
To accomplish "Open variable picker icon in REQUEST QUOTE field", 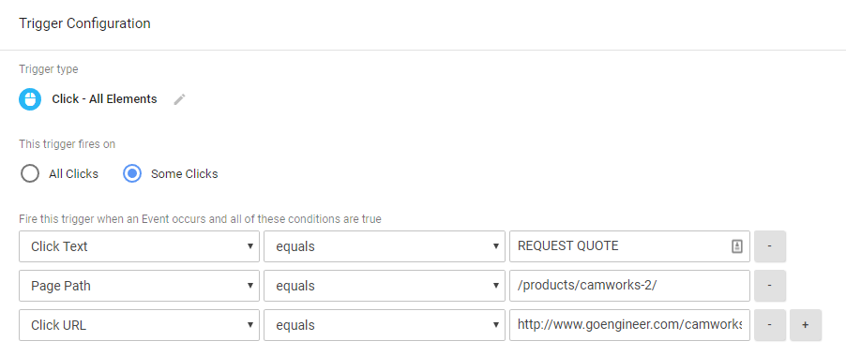I will (737, 246).
